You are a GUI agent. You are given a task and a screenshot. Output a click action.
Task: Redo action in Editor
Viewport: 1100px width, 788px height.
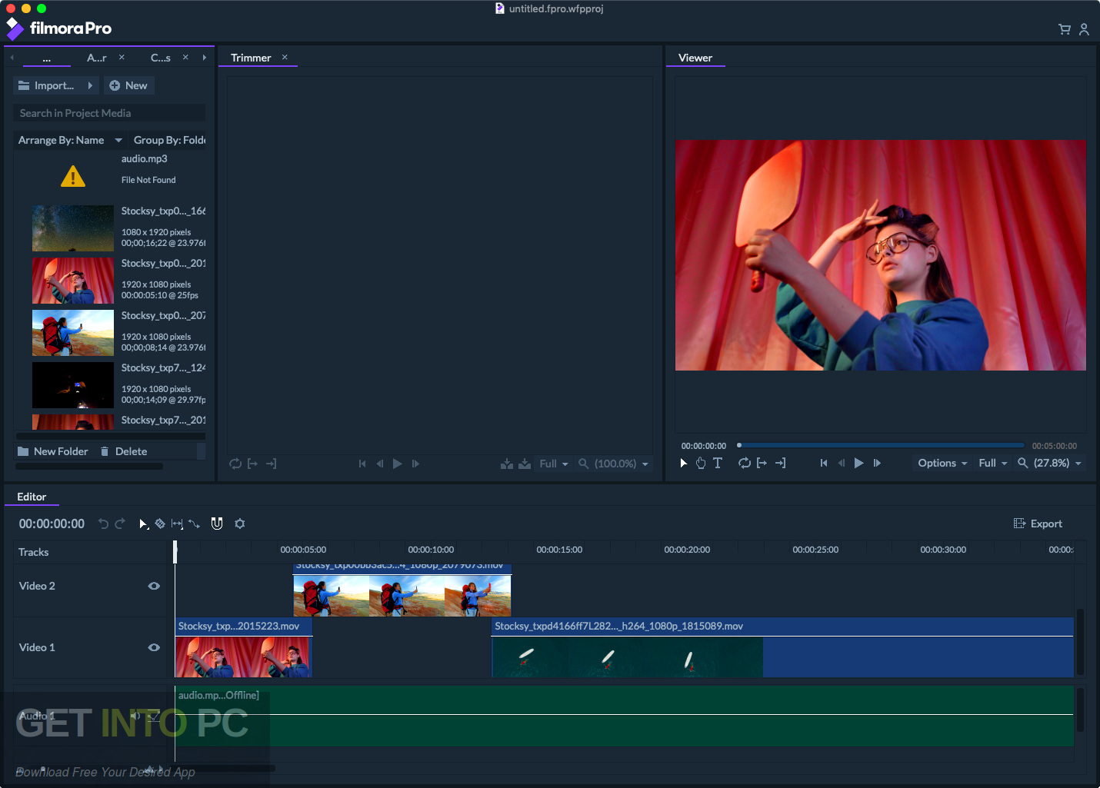click(120, 524)
